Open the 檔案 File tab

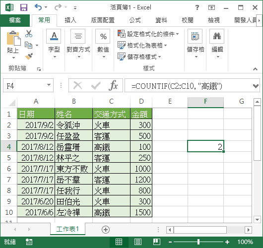coord(15,20)
